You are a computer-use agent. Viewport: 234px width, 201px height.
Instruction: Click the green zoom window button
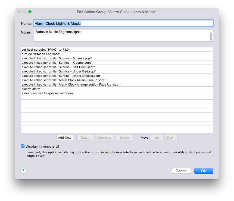30,12
